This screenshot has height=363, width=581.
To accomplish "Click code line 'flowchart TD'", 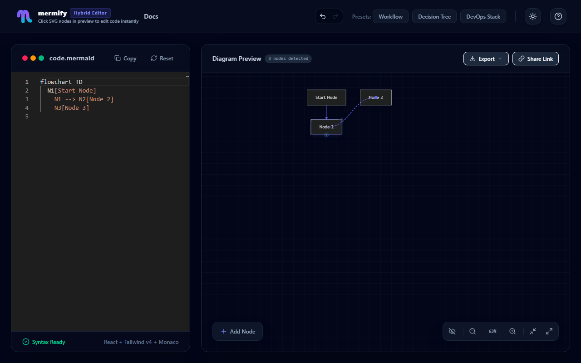I will 61,82.
